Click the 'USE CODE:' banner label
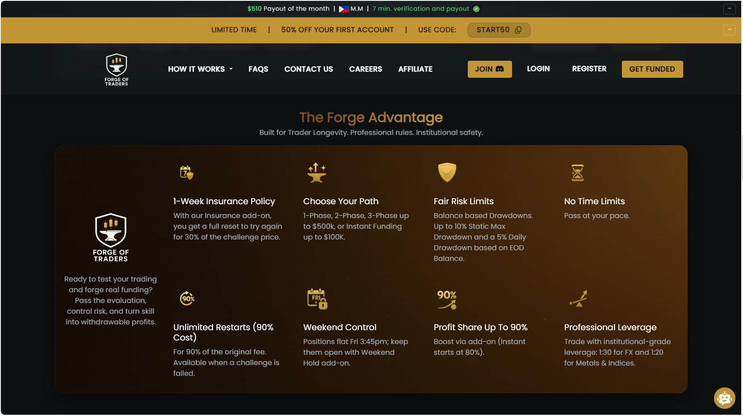Screen dimensions: 743x416 point(437,30)
